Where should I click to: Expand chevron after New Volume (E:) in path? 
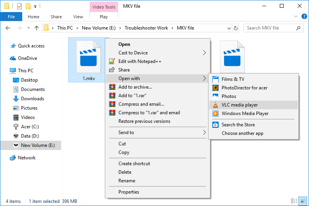(120, 28)
